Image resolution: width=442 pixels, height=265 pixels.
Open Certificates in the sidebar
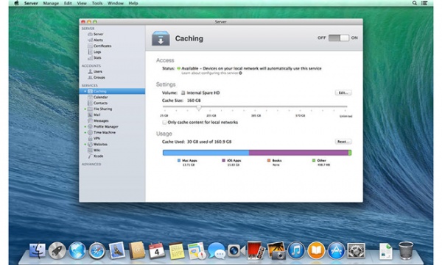pyautogui.click(x=102, y=46)
